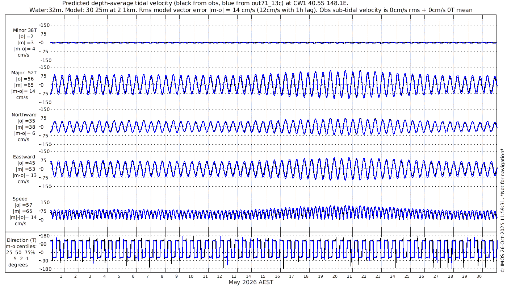Select the "Minor 38T" panel label

(25, 30)
